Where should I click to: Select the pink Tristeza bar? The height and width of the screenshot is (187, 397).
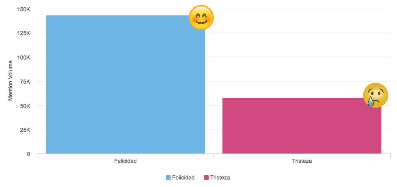[302, 126]
